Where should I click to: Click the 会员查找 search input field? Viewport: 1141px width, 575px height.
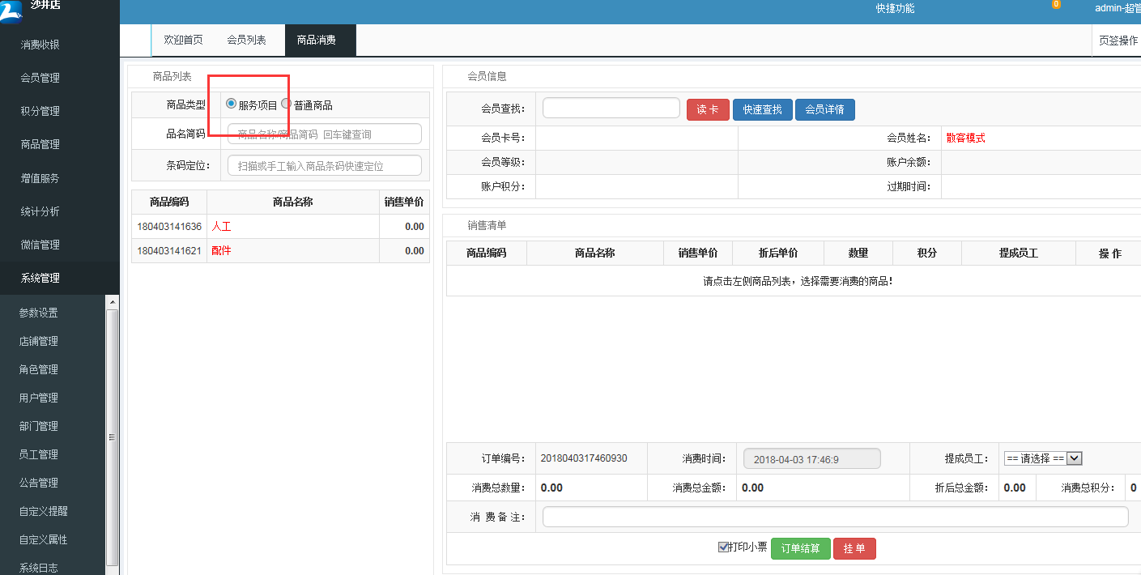click(611, 109)
